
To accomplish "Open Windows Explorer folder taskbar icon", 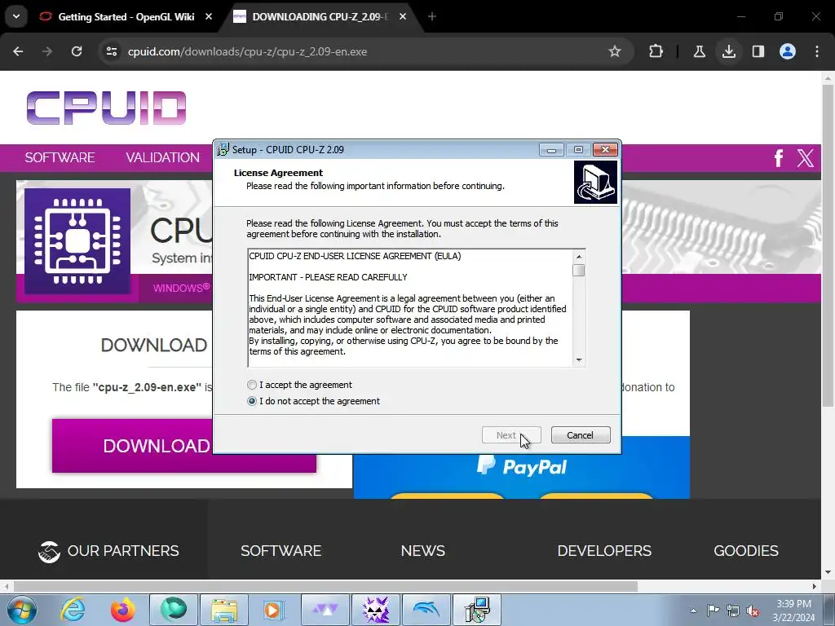I will click(224, 610).
